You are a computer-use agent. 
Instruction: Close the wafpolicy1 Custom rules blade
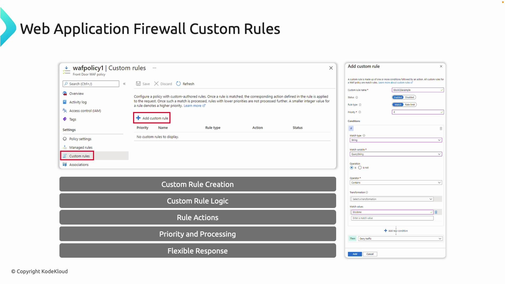coord(331,68)
